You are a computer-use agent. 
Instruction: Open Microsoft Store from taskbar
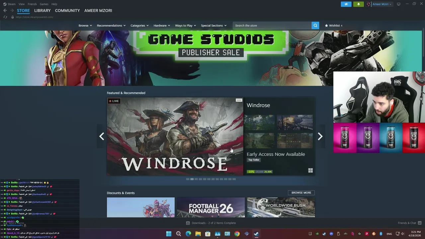(208, 234)
